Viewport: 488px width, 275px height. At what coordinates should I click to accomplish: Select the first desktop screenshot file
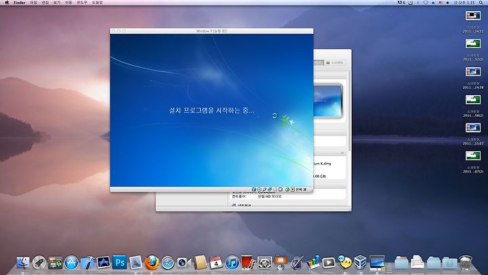pos(473,16)
